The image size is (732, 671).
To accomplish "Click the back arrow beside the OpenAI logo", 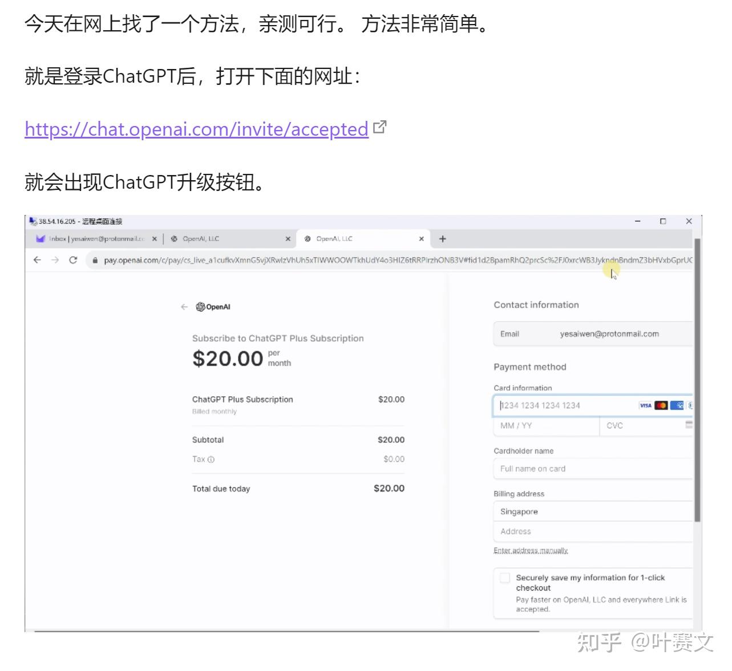I will [184, 306].
